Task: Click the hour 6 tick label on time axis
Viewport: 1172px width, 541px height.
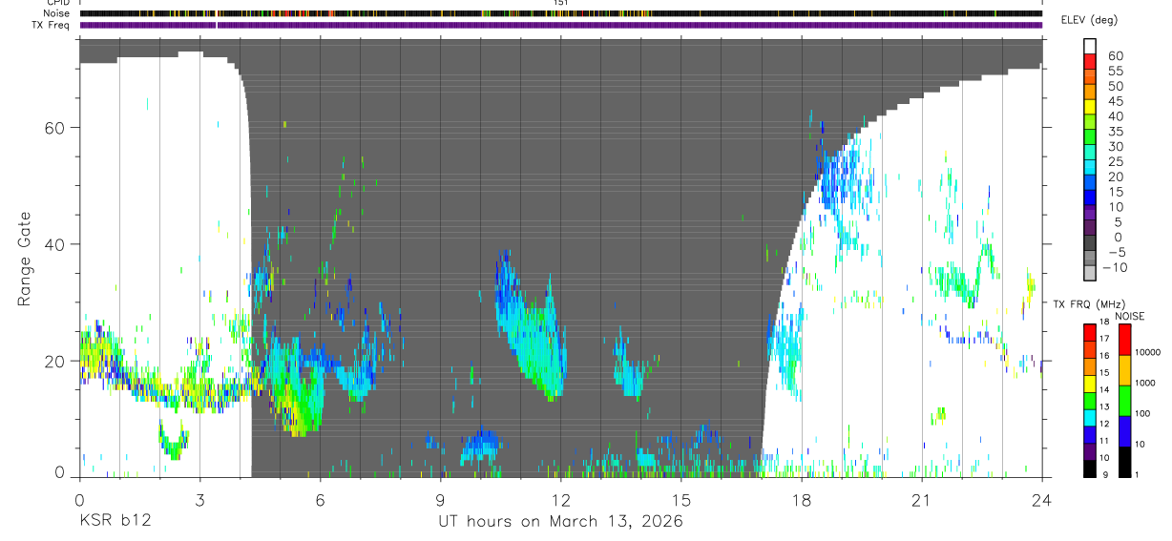Action: coord(320,500)
